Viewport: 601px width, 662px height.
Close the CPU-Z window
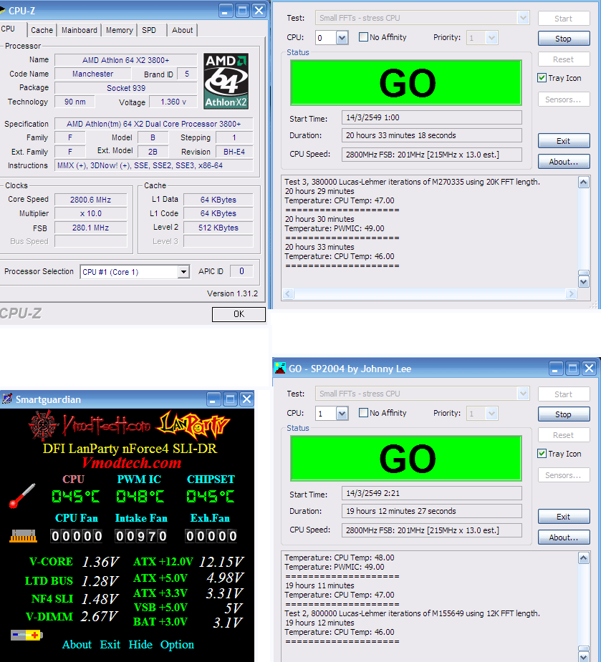(x=259, y=11)
